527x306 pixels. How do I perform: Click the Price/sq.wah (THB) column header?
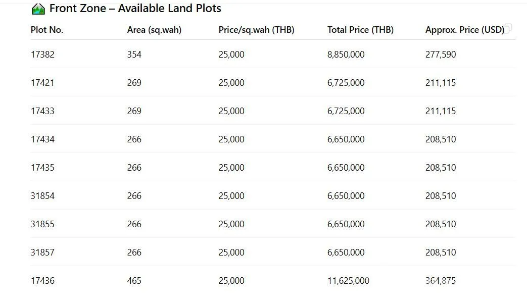click(256, 30)
